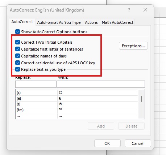
Task: Click the Replace input field
Action: coord(36,84)
